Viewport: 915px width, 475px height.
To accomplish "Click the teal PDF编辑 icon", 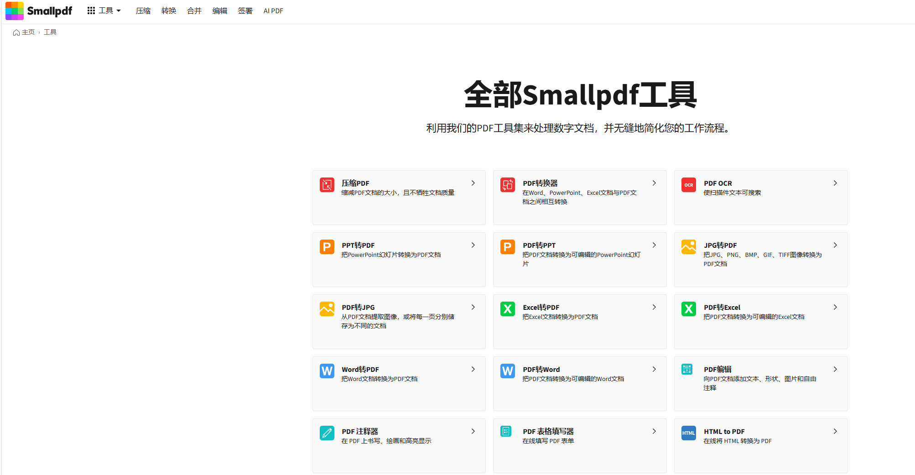I will tap(687, 369).
